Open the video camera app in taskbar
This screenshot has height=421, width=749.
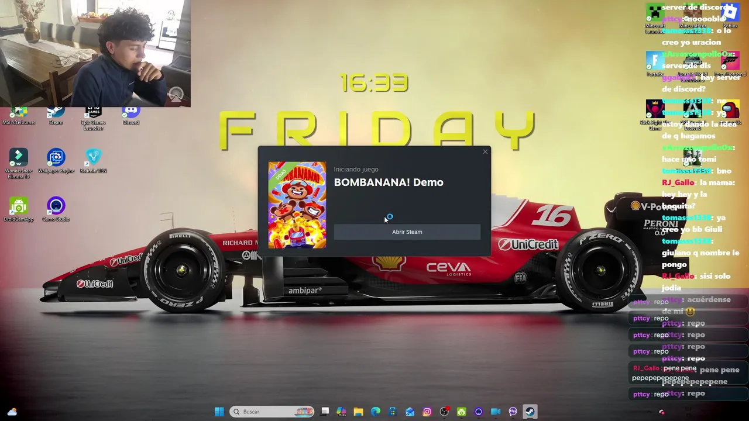pos(496,412)
